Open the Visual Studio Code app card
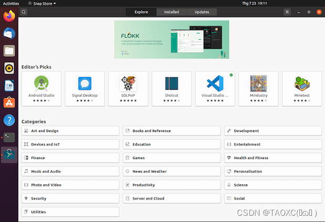 215,89
